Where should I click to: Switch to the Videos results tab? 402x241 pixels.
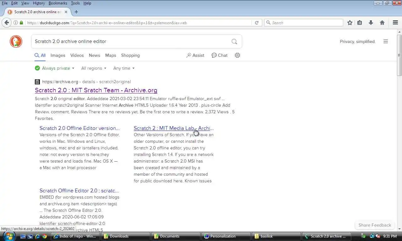77,55
